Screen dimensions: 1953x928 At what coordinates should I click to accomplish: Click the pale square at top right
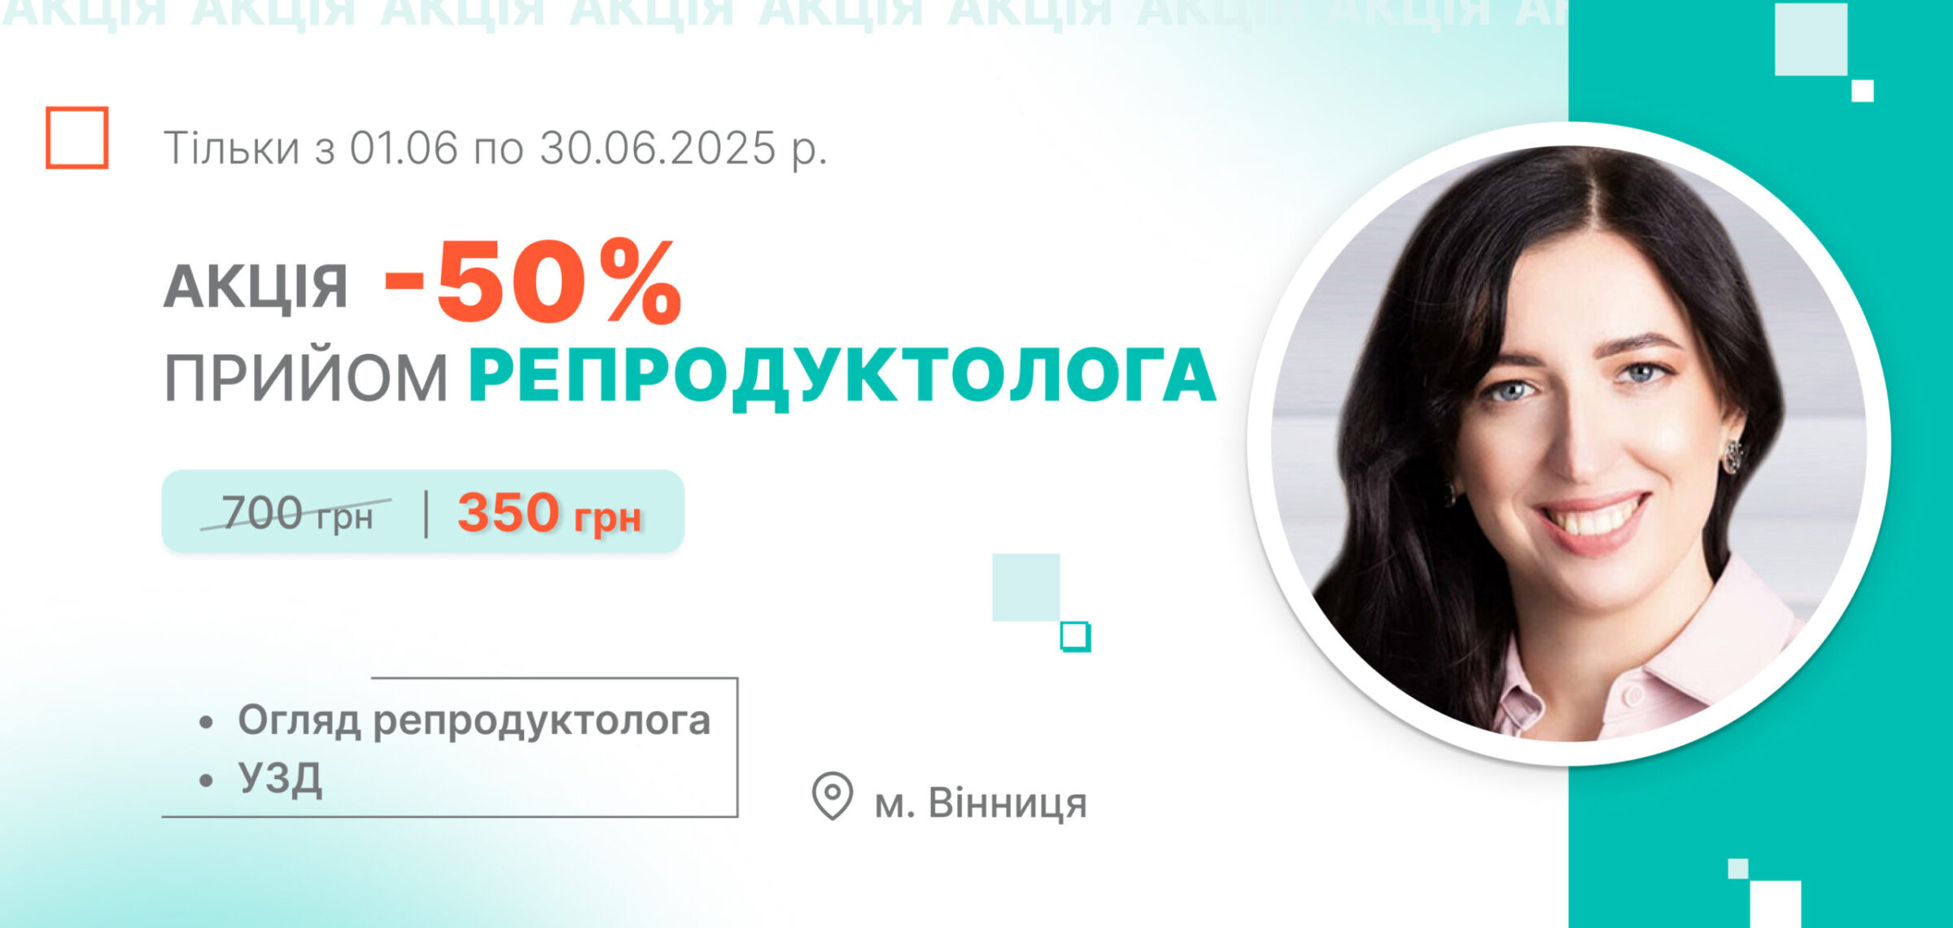pos(1811,39)
